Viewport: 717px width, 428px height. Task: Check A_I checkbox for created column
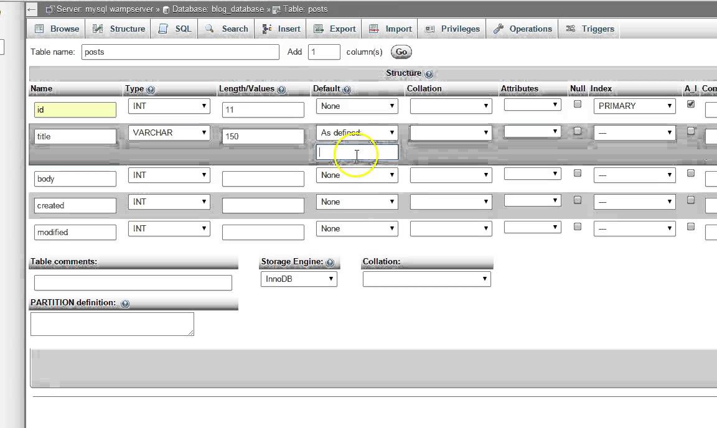point(691,200)
